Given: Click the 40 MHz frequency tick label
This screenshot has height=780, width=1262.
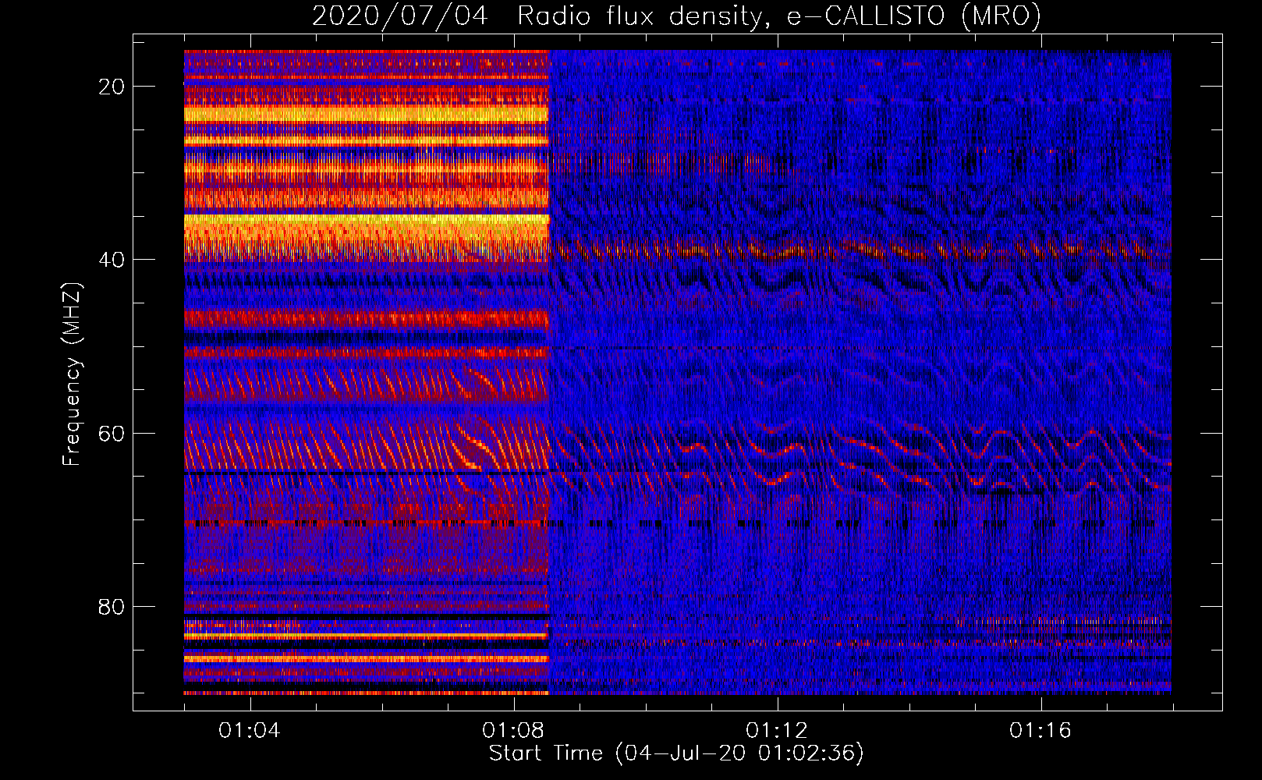Looking at the screenshot, I should (112, 260).
